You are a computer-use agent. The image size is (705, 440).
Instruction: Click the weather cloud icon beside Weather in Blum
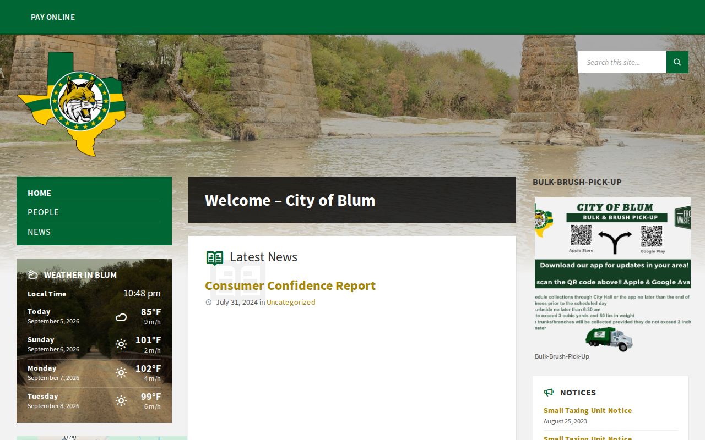(33, 274)
